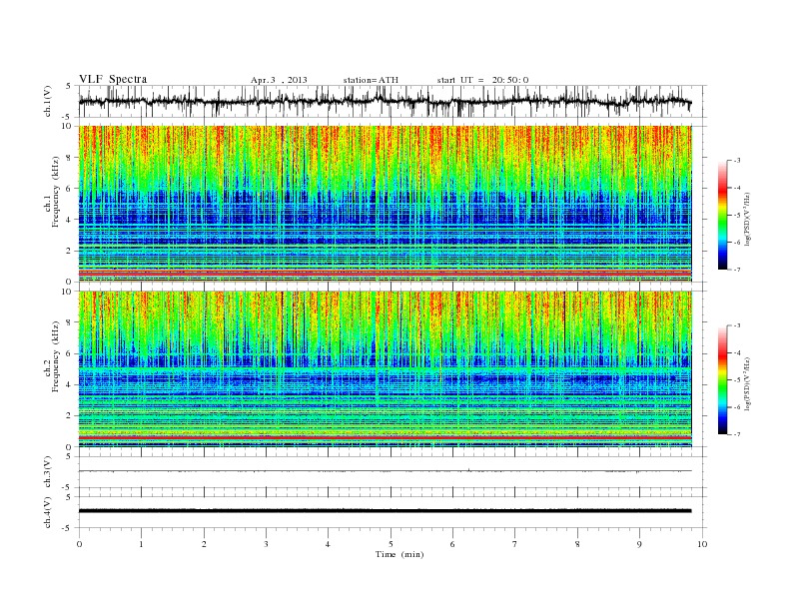Click the "5" tick label on Time axis
This screenshot has width=791, height=611.
[391, 544]
